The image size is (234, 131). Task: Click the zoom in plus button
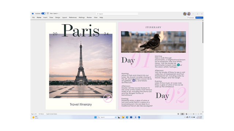click(199, 114)
